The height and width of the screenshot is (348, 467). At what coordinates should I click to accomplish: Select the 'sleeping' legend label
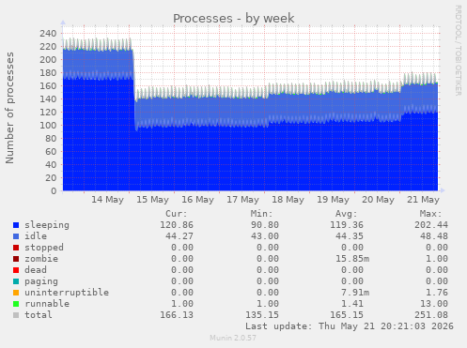click(x=47, y=225)
